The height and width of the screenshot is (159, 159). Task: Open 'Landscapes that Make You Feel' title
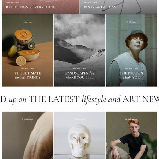click(x=79, y=75)
